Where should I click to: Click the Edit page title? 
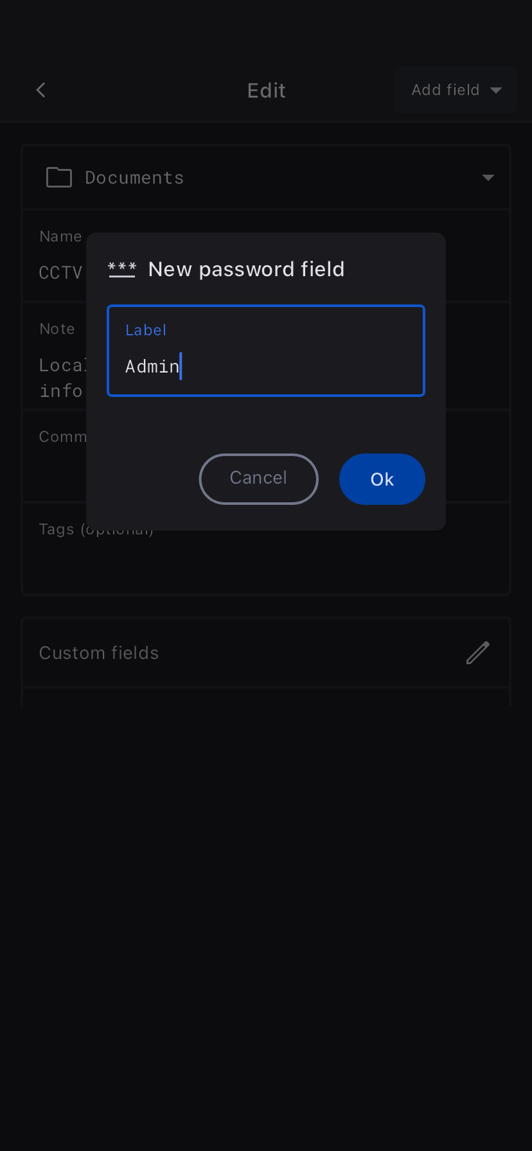click(x=266, y=91)
